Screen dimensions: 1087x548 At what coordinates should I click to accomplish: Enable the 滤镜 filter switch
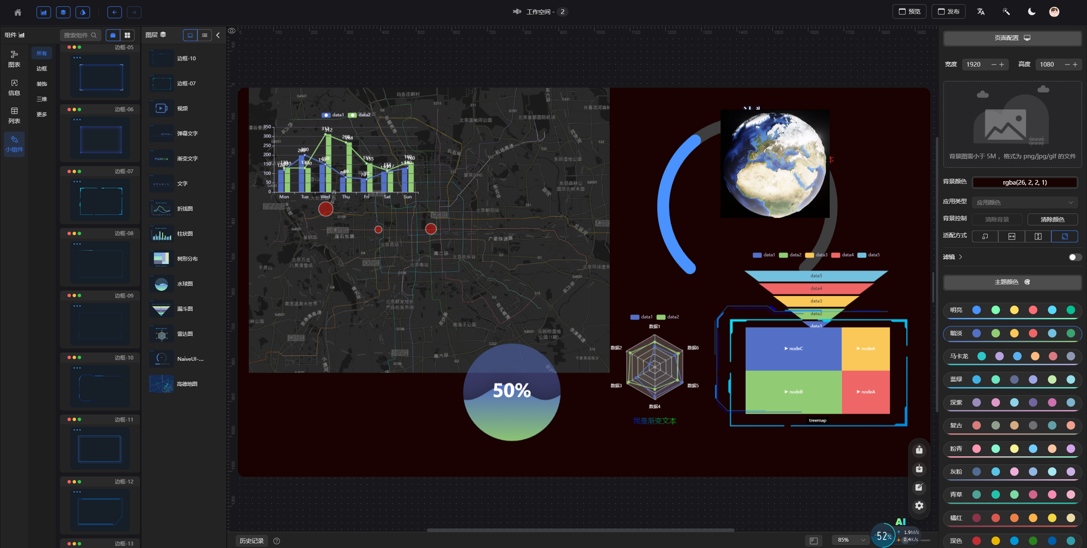coord(1075,257)
